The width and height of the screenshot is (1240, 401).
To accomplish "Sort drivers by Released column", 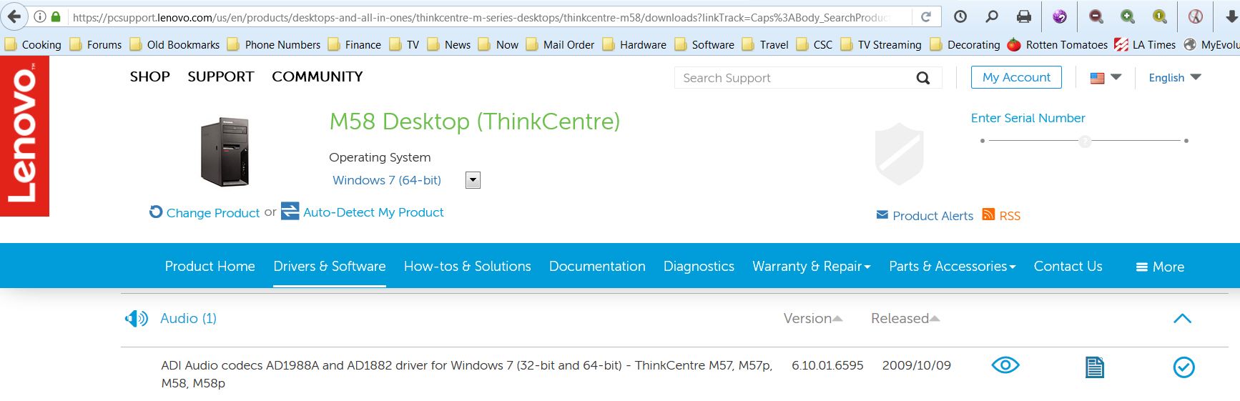I will [x=905, y=318].
